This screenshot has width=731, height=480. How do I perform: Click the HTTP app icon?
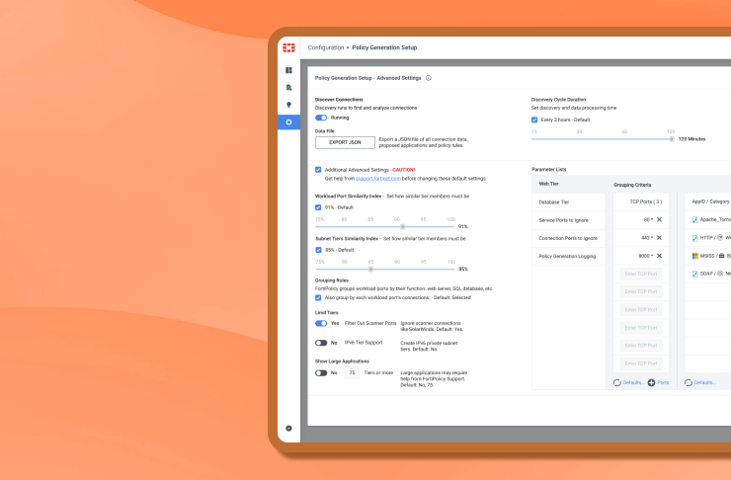tap(694, 238)
